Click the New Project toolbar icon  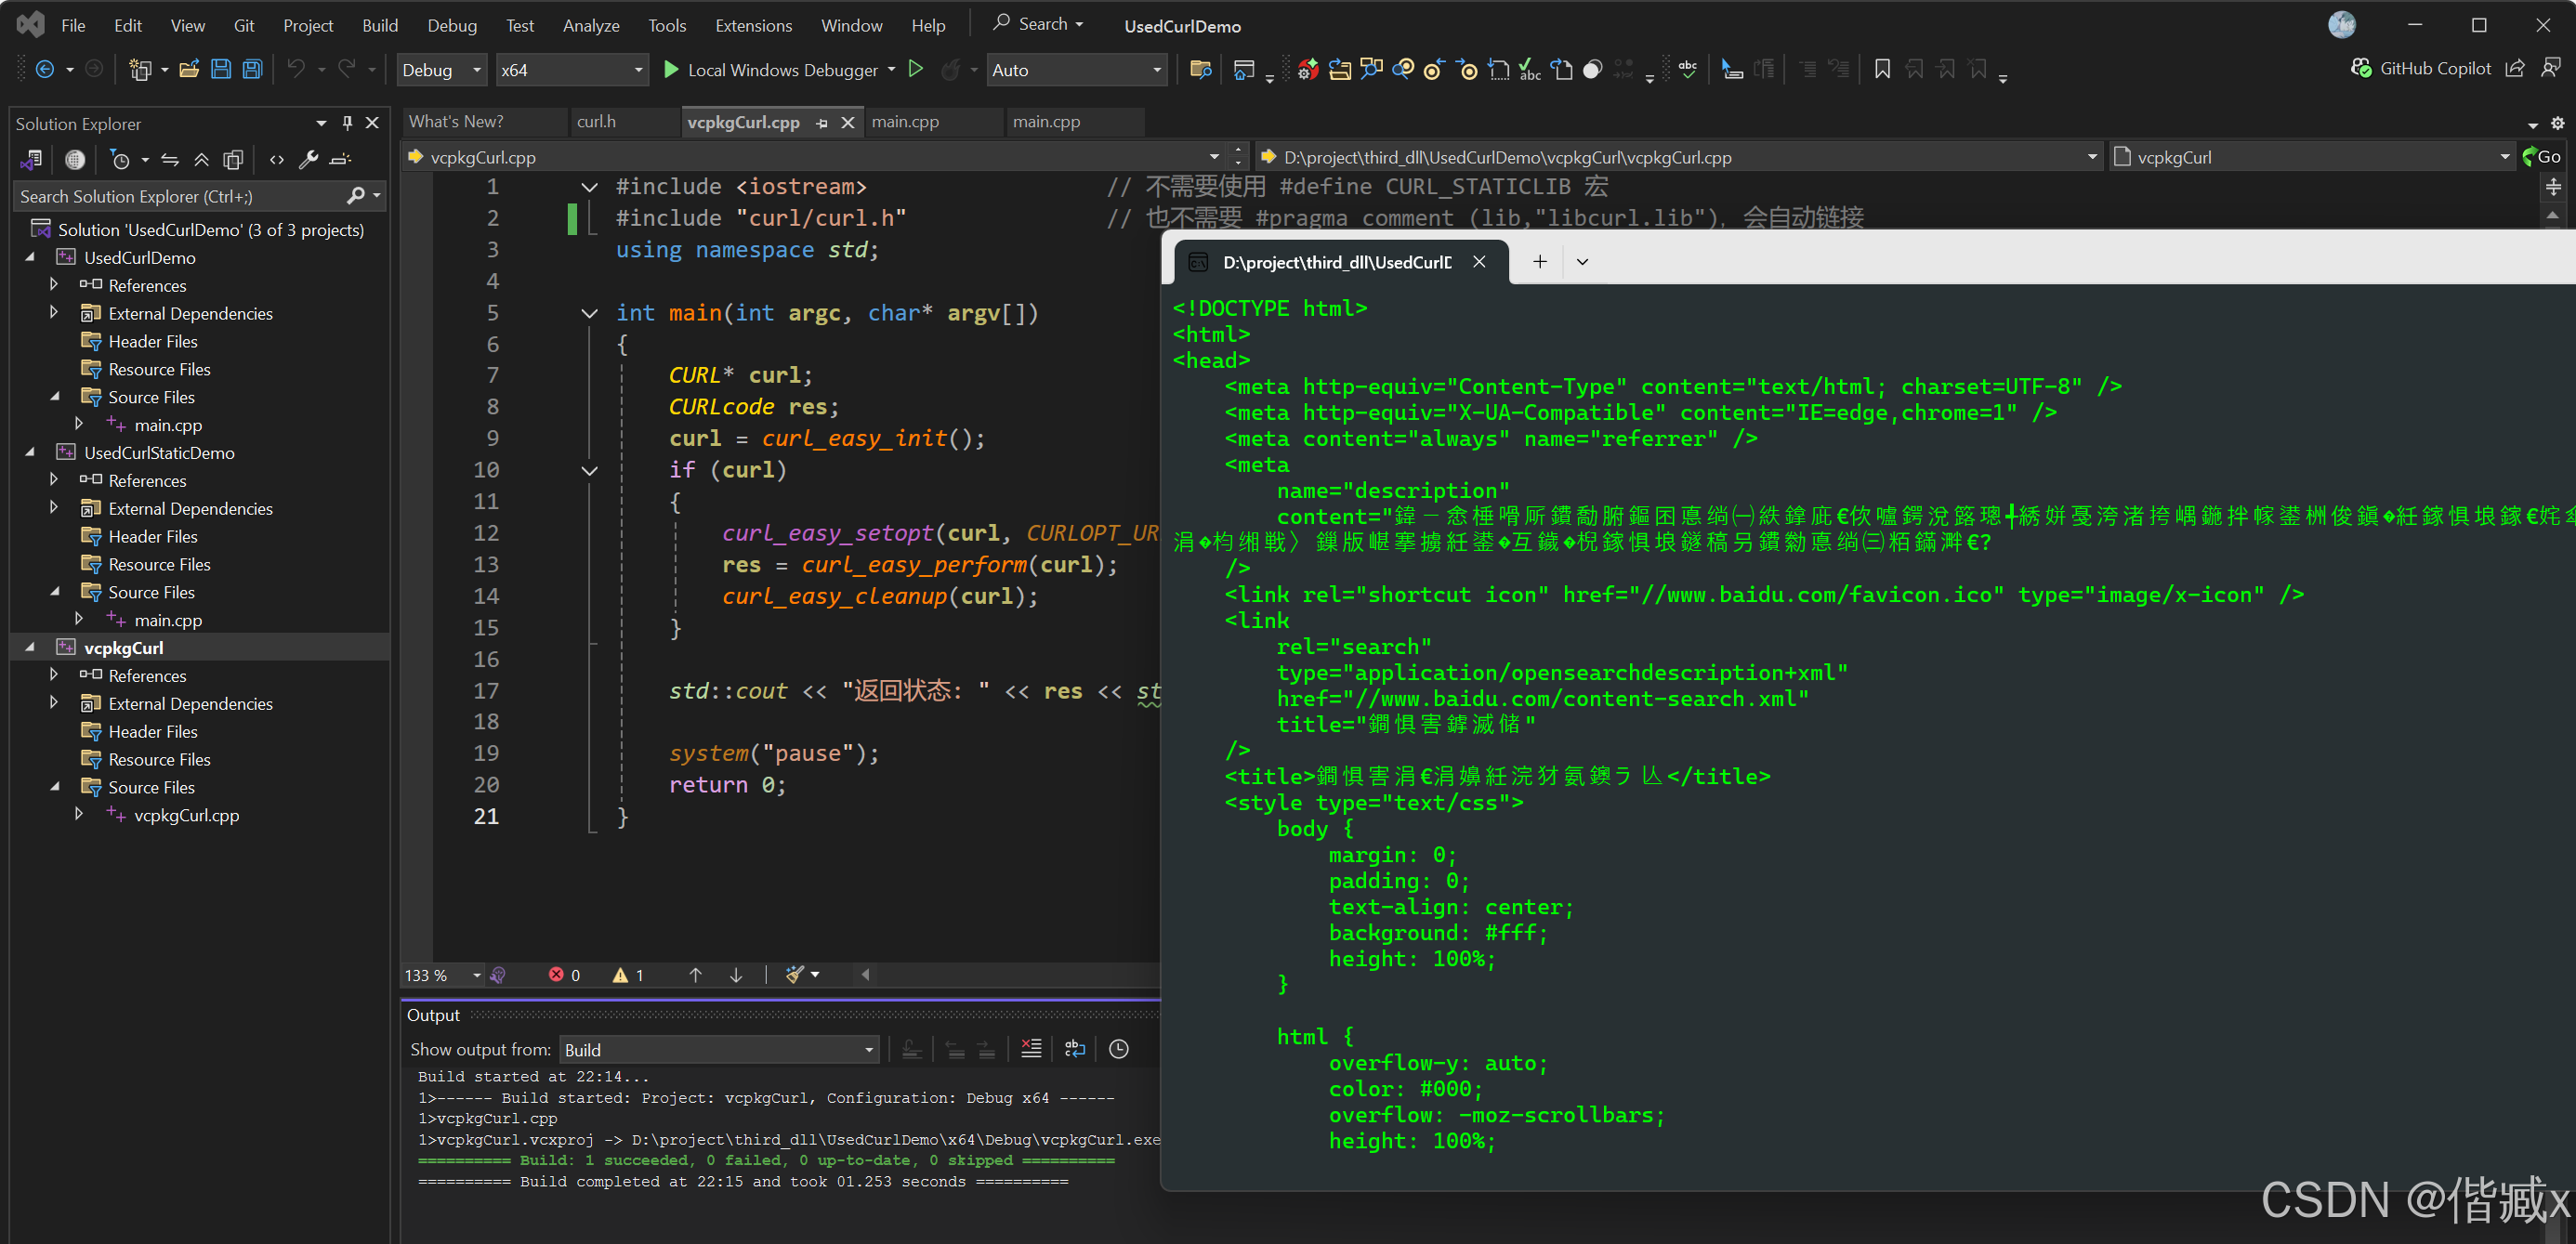[141, 69]
